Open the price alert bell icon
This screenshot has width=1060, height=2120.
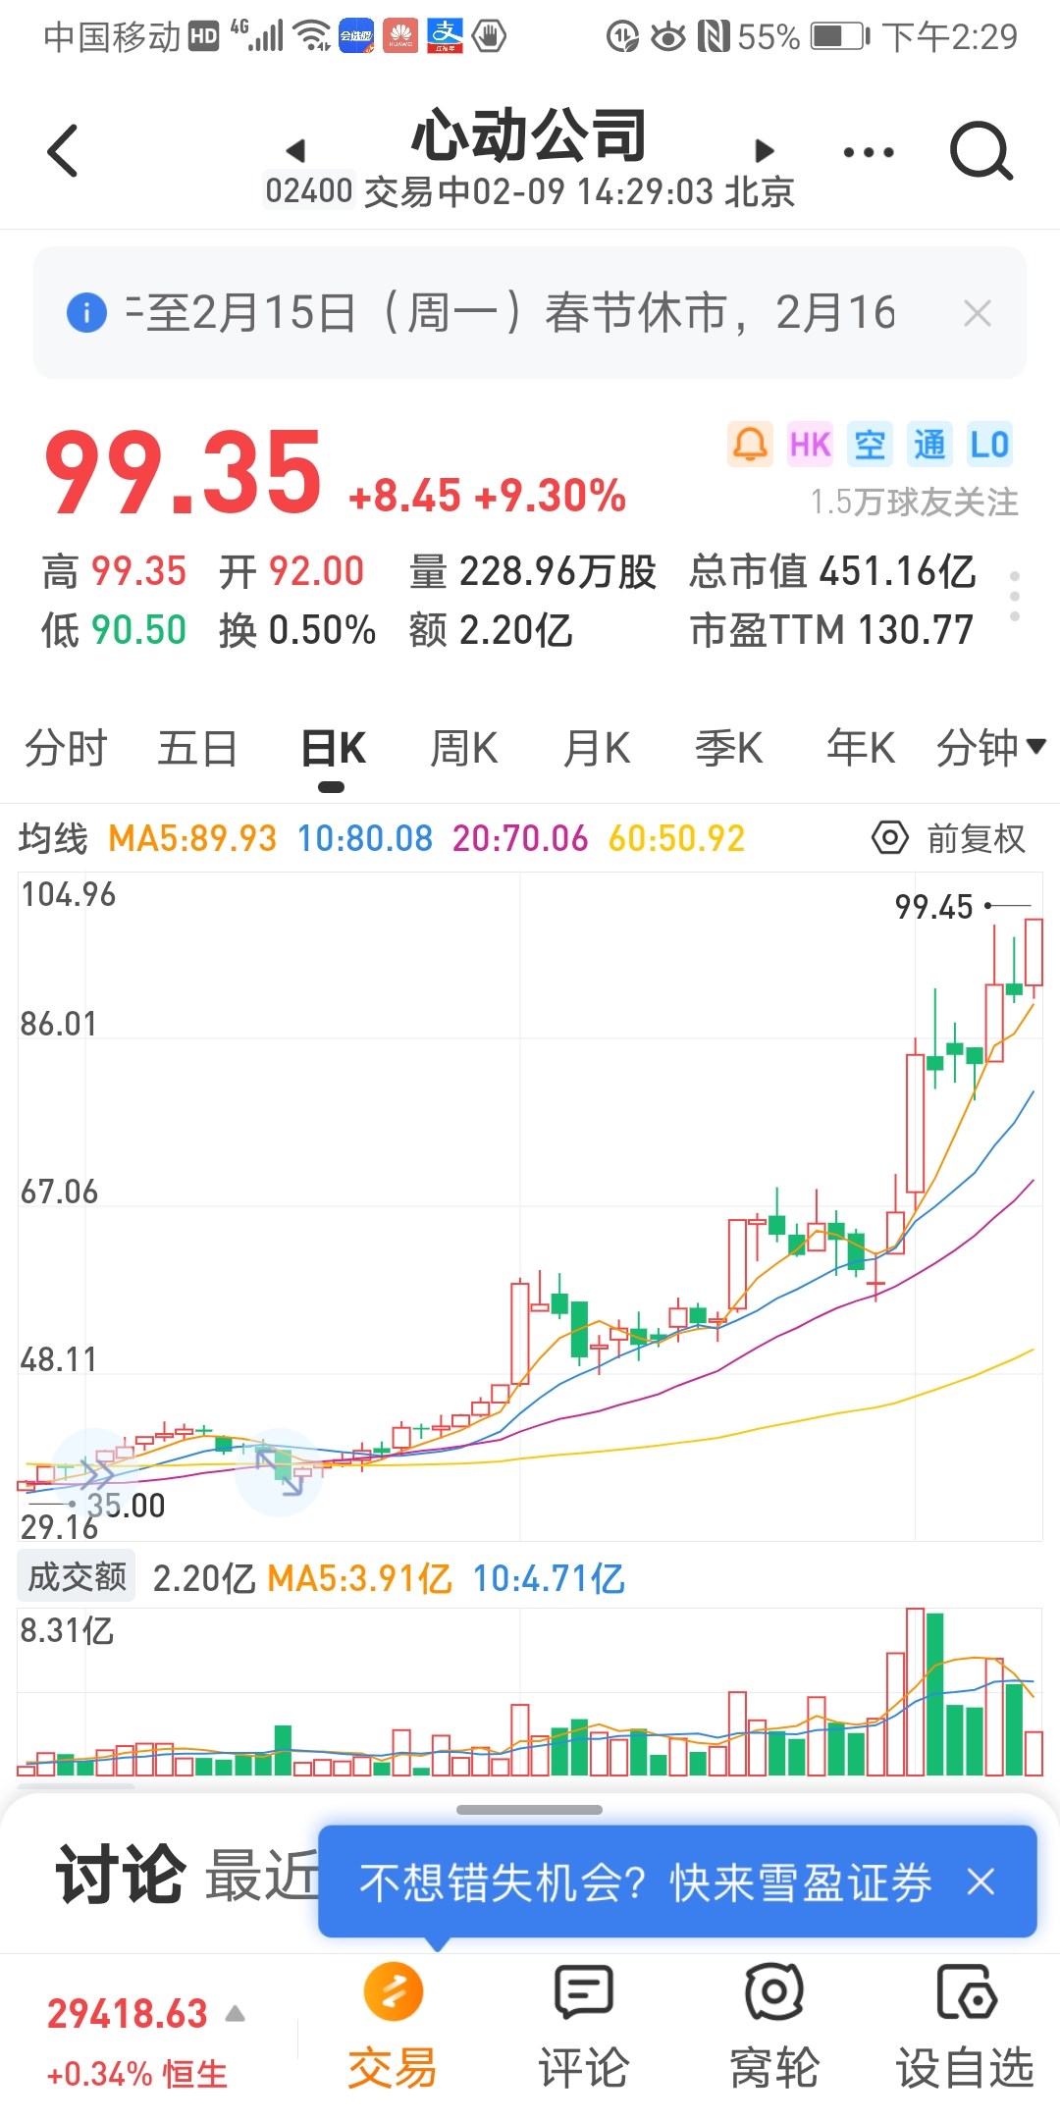(x=751, y=445)
